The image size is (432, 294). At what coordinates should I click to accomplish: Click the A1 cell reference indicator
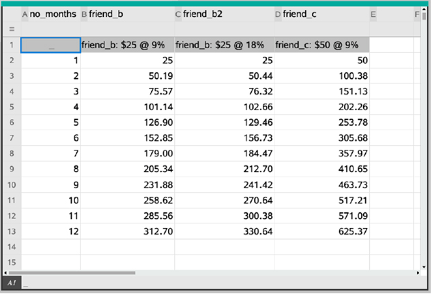point(10,282)
